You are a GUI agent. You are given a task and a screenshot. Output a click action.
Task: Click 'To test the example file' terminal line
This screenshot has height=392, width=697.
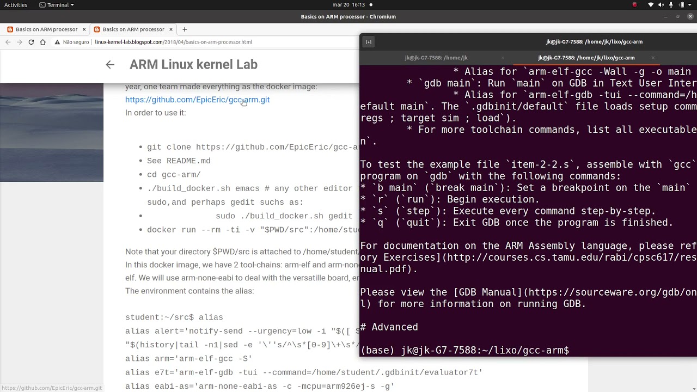tap(528, 164)
